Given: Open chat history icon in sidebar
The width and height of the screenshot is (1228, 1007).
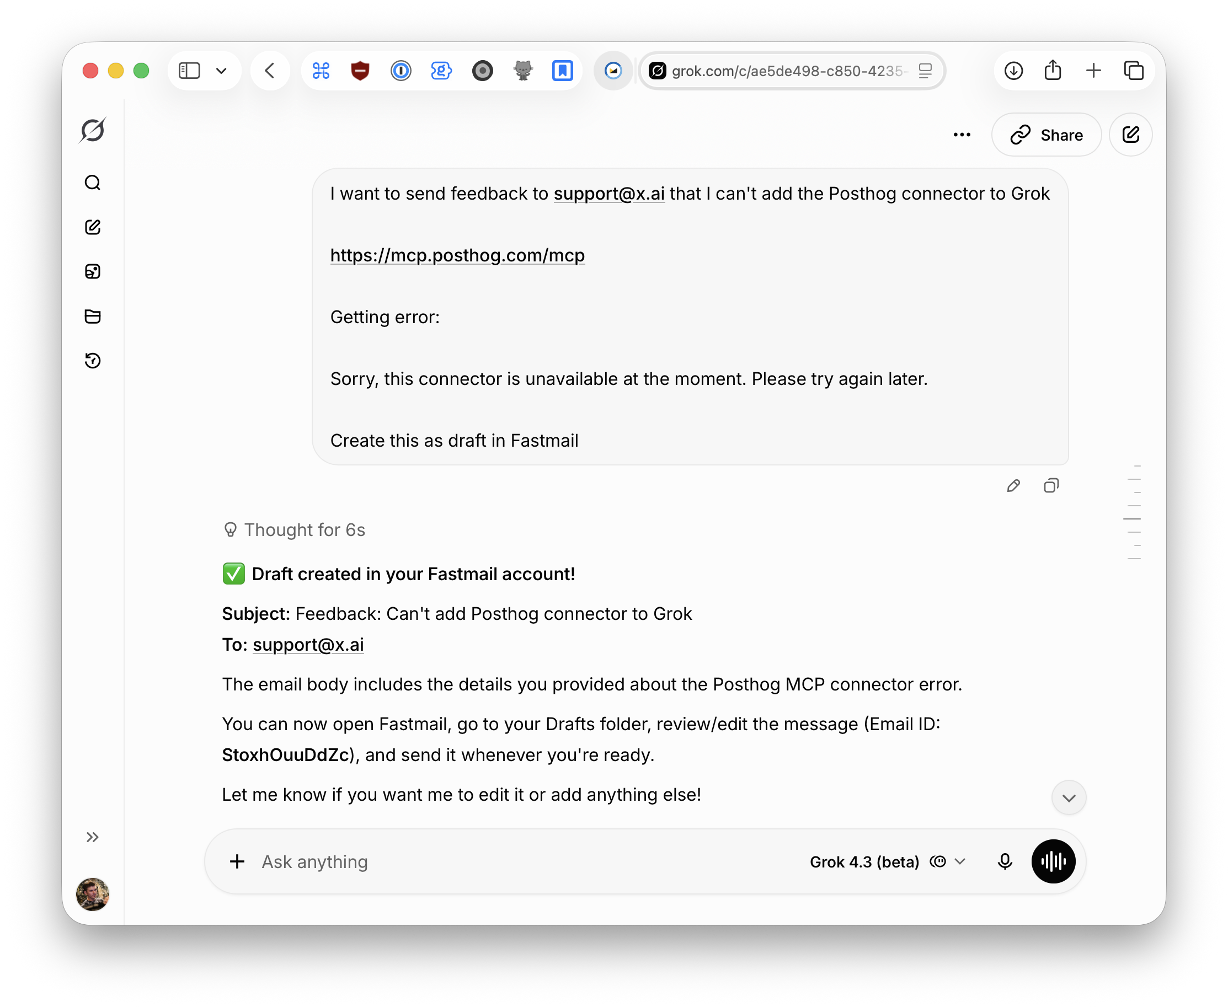Looking at the screenshot, I should pyautogui.click(x=93, y=360).
